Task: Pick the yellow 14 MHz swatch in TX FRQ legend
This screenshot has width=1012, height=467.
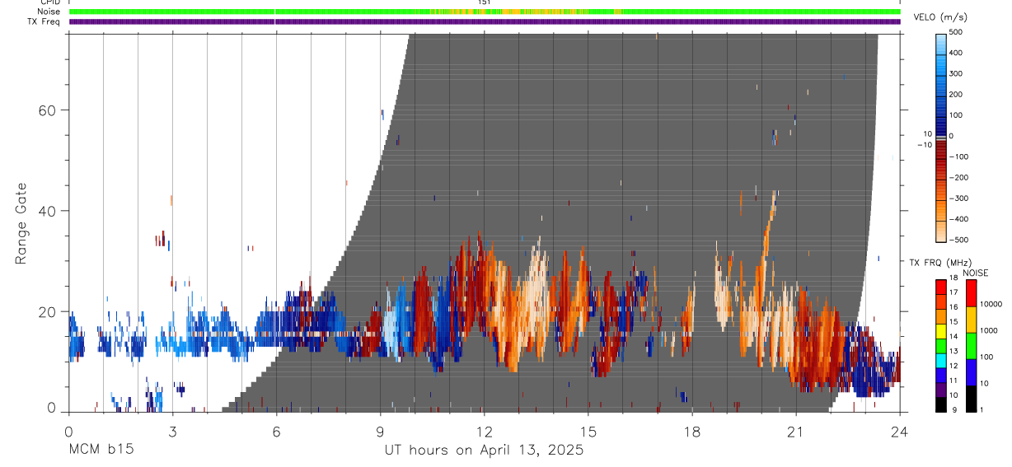Action: pos(941,331)
